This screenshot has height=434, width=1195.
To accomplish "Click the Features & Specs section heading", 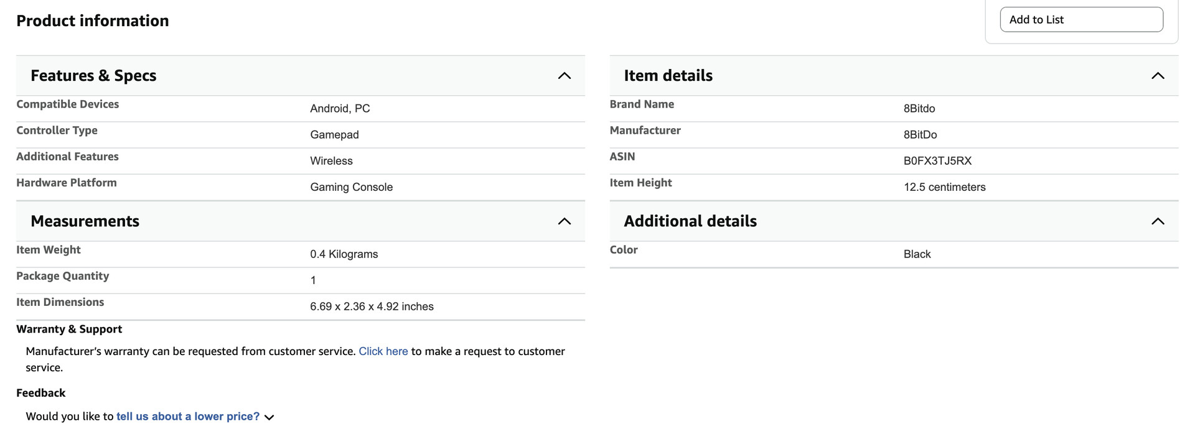I will [93, 76].
